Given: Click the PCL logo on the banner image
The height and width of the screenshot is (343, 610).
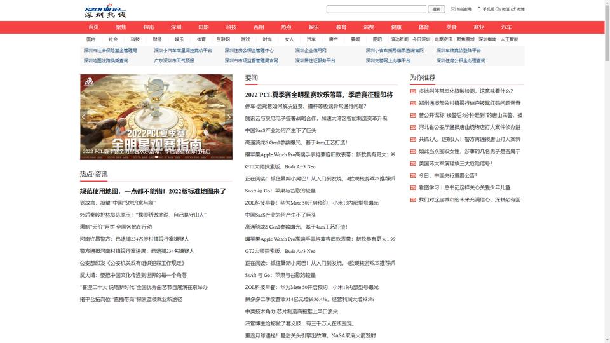Looking at the screenshot, I should pyautogui.click(x=89, y=82).
